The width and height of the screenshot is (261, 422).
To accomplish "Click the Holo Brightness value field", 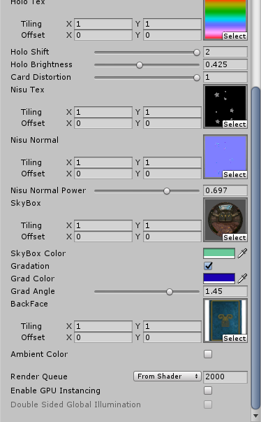I will pyautogui.click(x=225, y=64).
